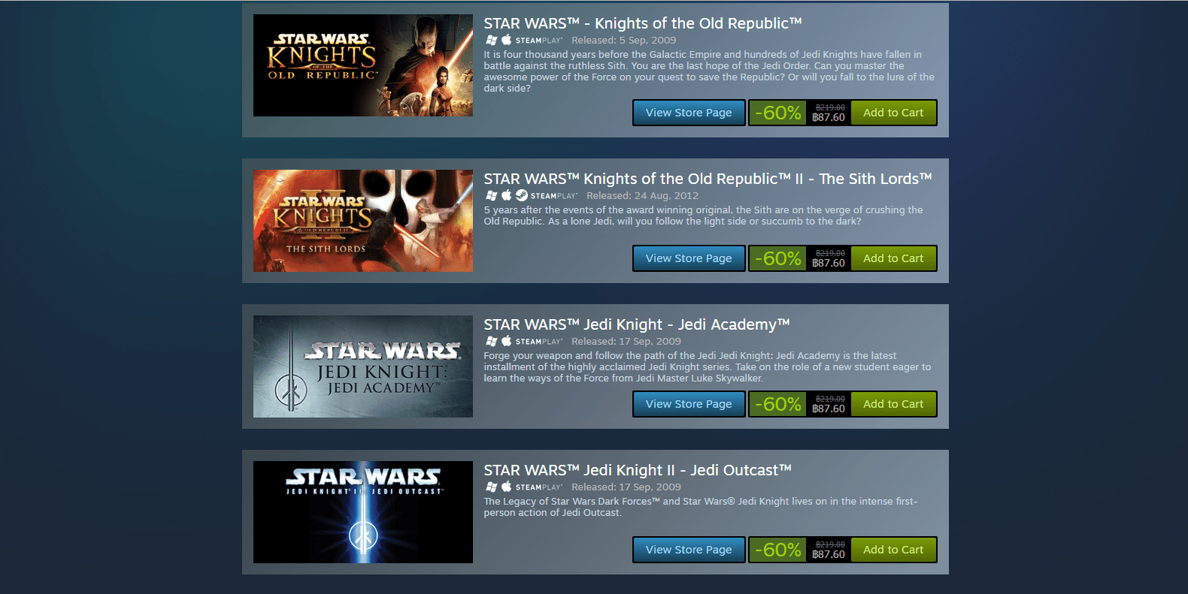Add Jedi Outcast to cart
The image size is (1188, 594).
tap(893, 550)
